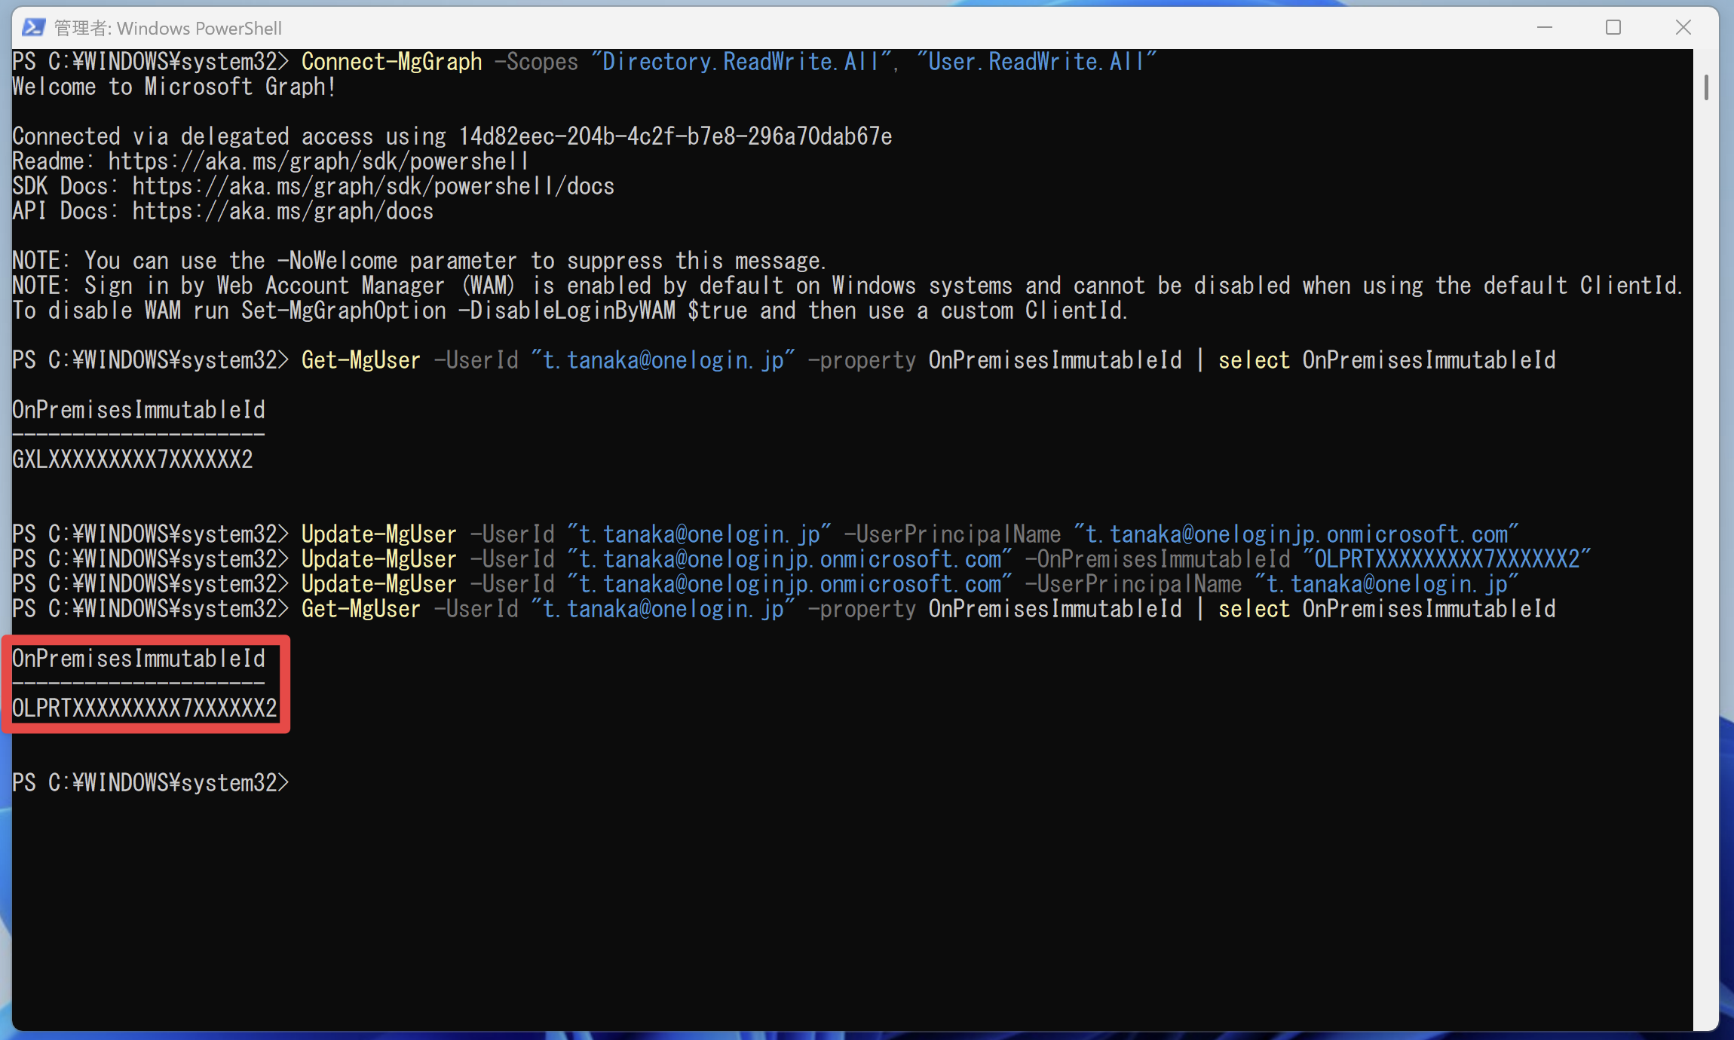Click the "Welcome to Microsoft Graph!" line

(x=174, y=87)
